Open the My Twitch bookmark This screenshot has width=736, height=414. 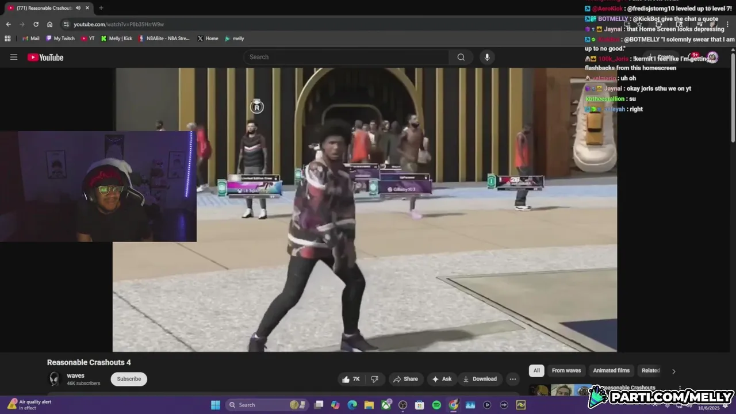tap(60, 39)
